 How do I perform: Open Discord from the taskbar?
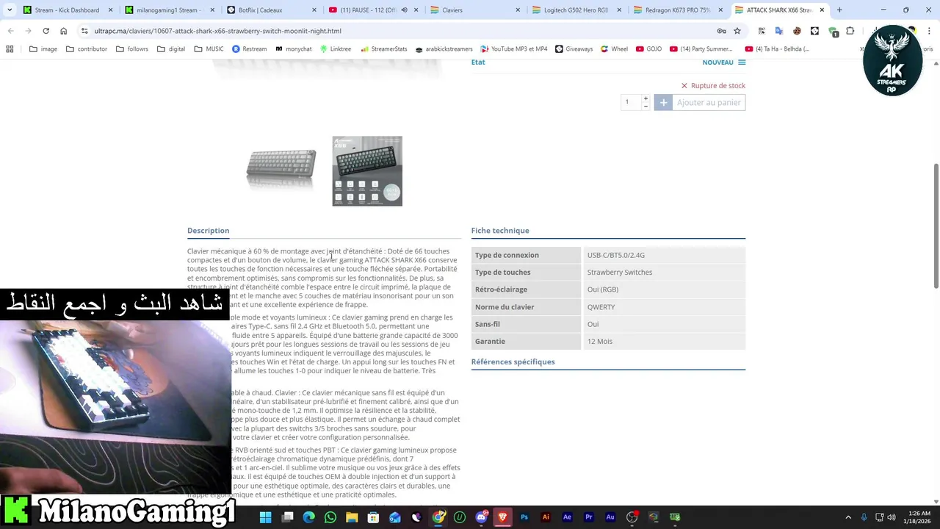482,517
